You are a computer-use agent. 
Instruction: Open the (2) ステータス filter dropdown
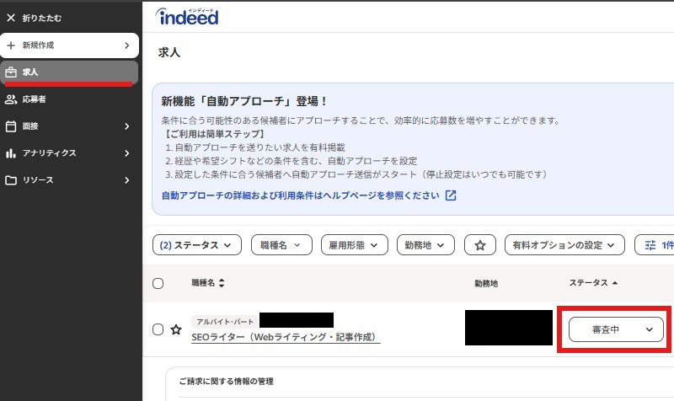195,245
